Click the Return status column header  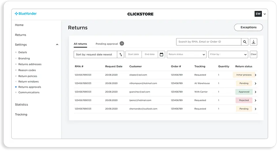pos(244,66)
